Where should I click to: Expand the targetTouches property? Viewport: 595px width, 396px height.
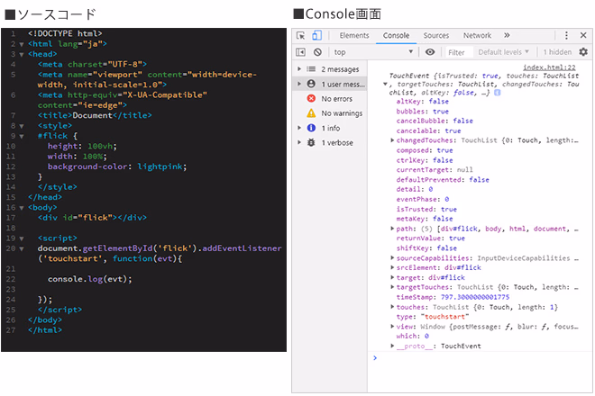(392, 287)
